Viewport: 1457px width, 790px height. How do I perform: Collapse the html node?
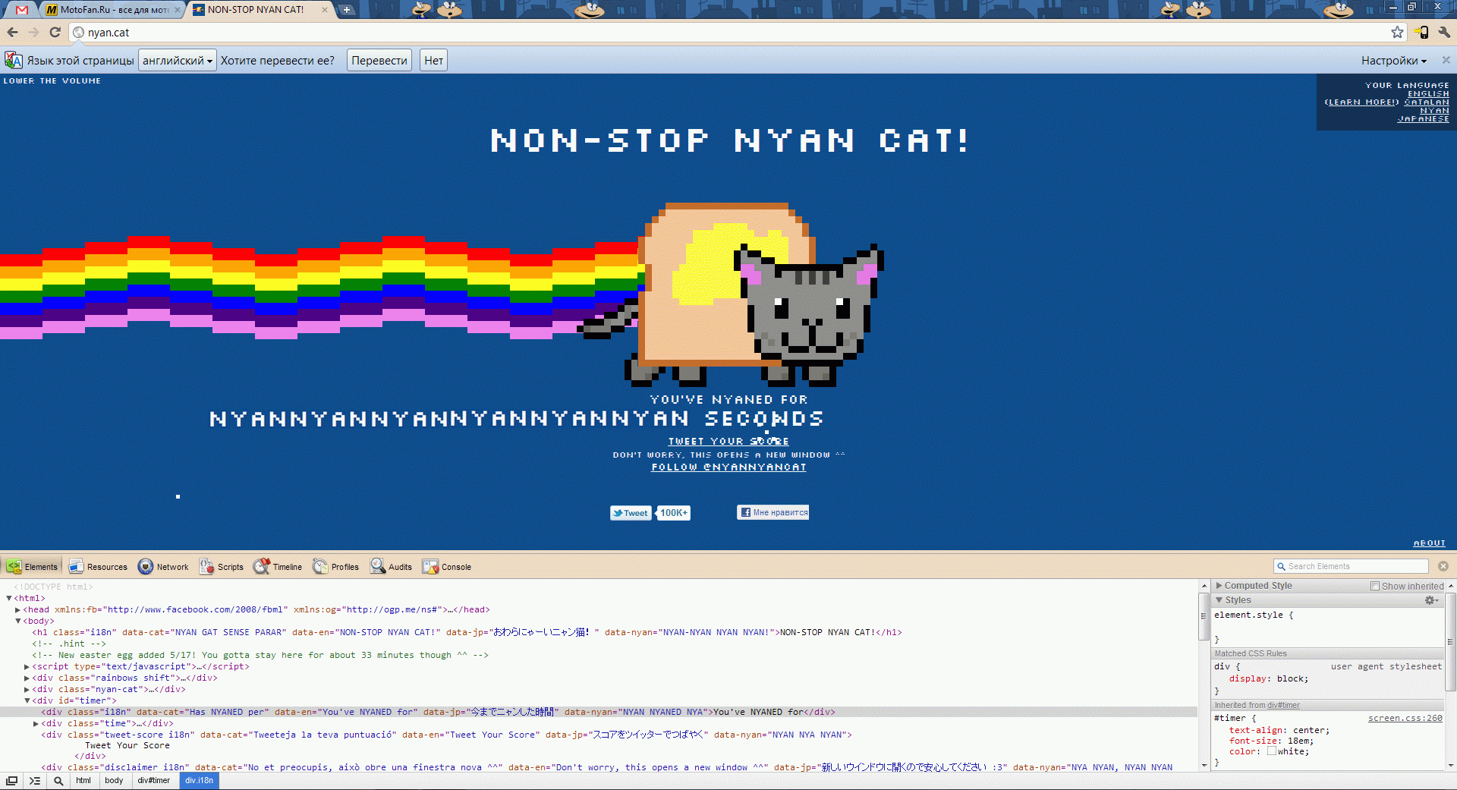pos(9,598)
